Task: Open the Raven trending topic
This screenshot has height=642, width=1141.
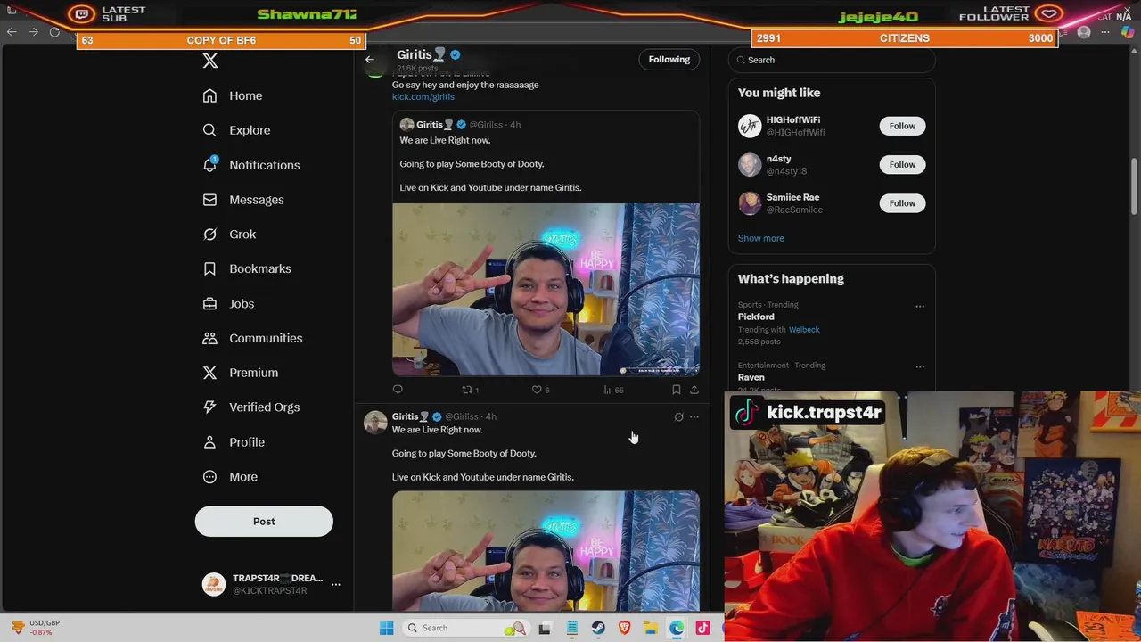Action: coord(751,377)
